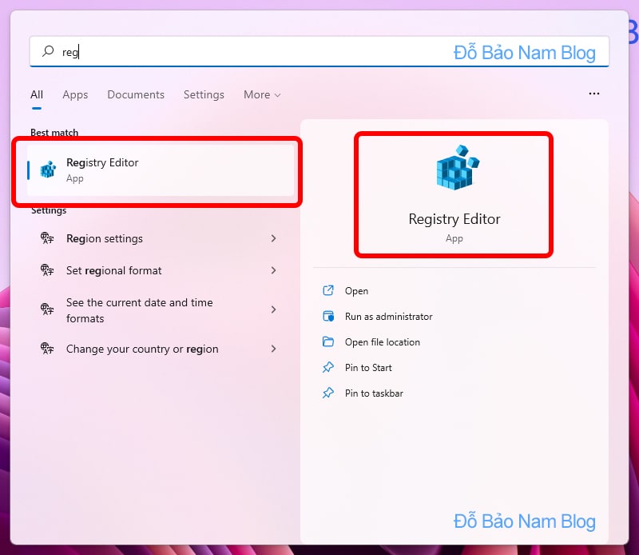Click the Open file location folder icon

pos(328,341)
